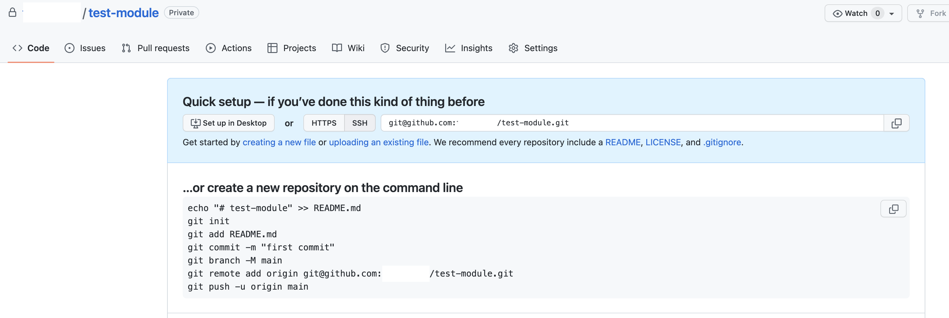Image resolution: width=949 pixels, height=318 pixels.
Task: Open the creating a new file link
Action: (x=279, y=142)
